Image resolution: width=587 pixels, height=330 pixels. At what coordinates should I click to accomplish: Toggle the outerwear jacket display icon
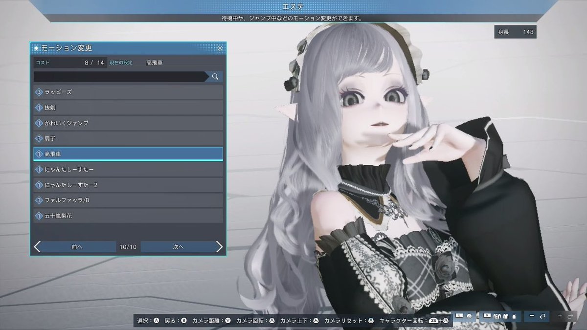(x=497, y=316)
